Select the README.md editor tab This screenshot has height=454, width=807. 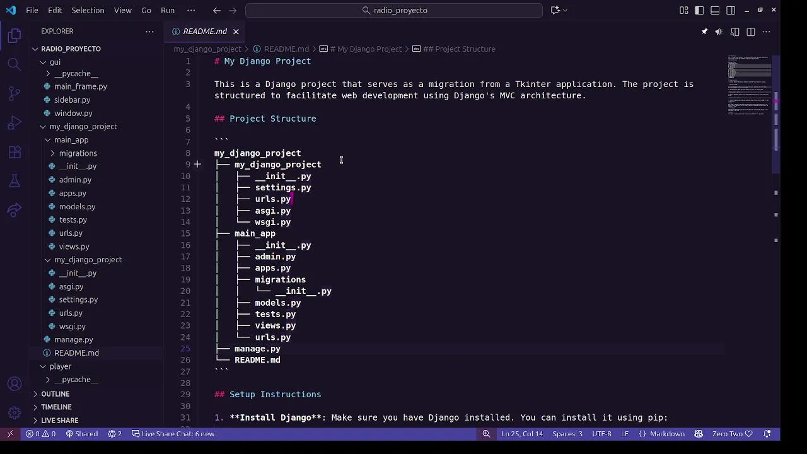click(x=205, y=32)
